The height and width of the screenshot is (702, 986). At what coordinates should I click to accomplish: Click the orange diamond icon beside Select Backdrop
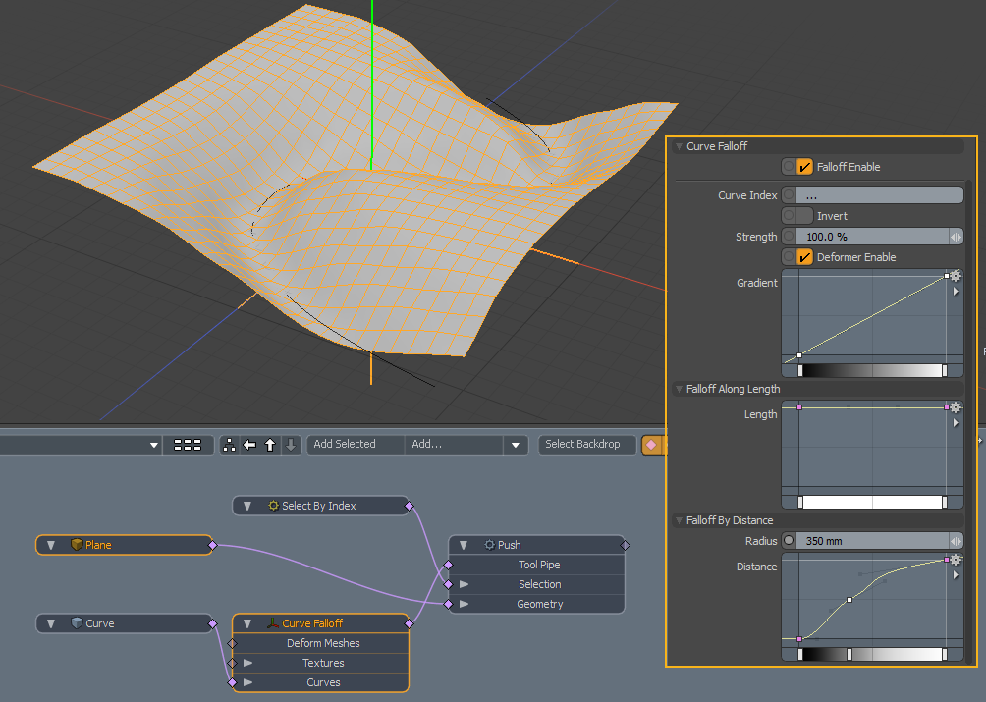coord(650,445)
